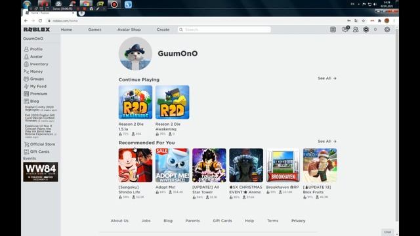Viewport: 420px width, 236px height.
Task: Open the WW84 event banner
Action: [x=41, y=172]
